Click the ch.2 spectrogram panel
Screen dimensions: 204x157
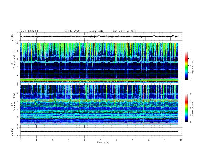[x=99, y=105]
